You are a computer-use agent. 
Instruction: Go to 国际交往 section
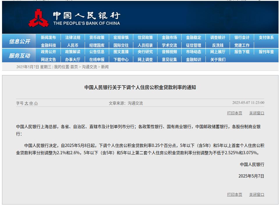point(121,45)
